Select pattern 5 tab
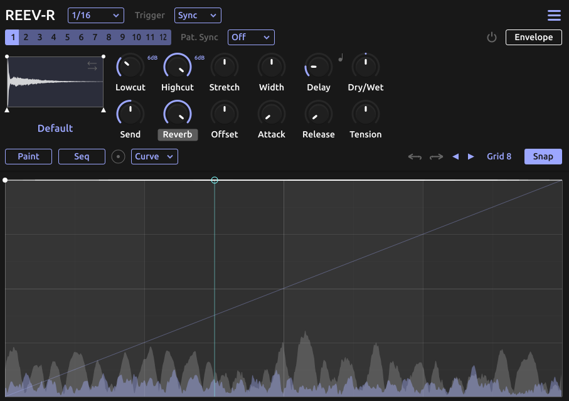This screenshot has width=569, height=401. point(67,38)
